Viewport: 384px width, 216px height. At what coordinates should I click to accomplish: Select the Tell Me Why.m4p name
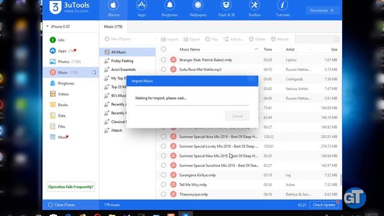coord(193,185)
